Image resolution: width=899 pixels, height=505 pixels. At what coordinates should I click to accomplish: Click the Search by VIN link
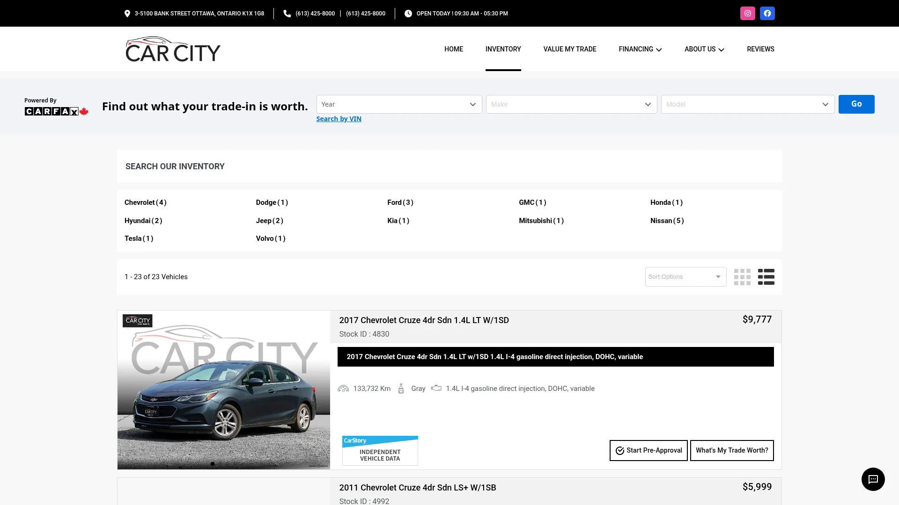pyautogui.click(x=339, y=119)
